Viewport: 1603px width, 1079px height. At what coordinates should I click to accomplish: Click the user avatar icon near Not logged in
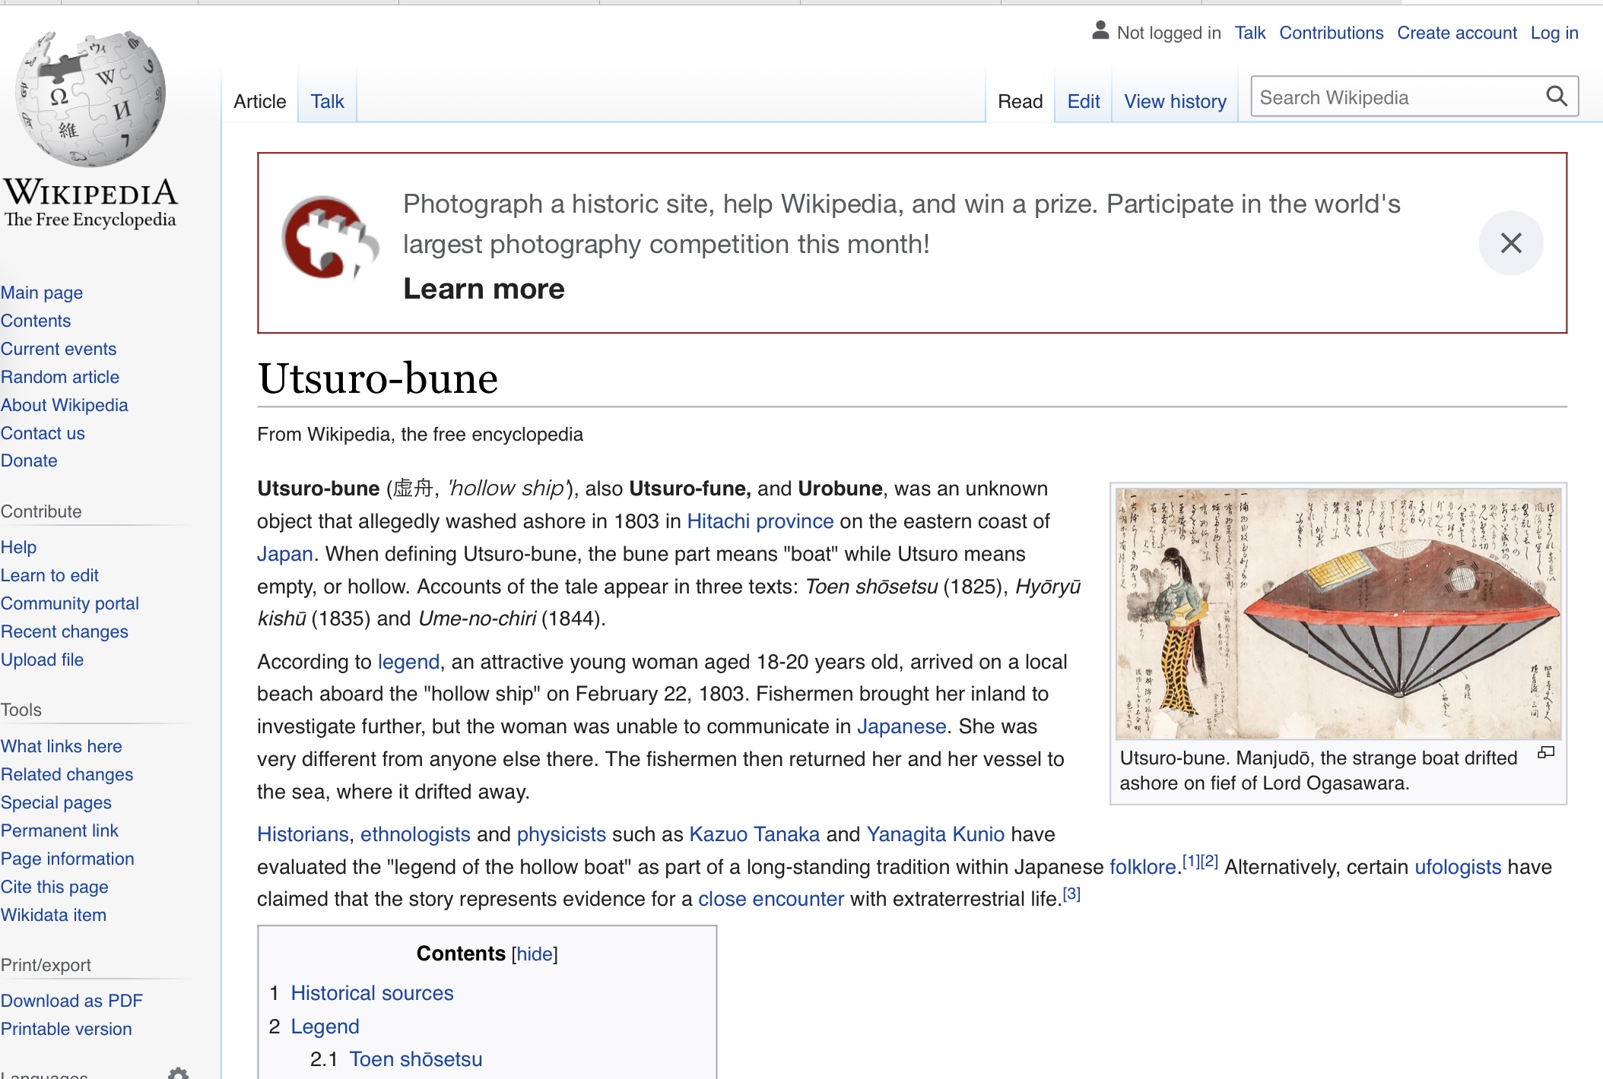click(1100, 31)
